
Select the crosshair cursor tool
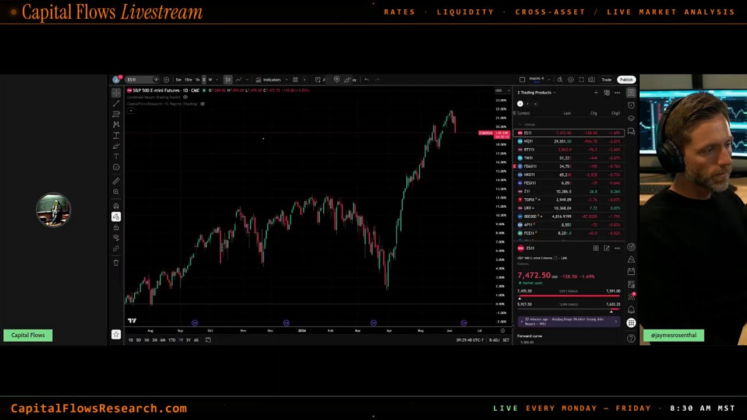(x=116, y=92)
